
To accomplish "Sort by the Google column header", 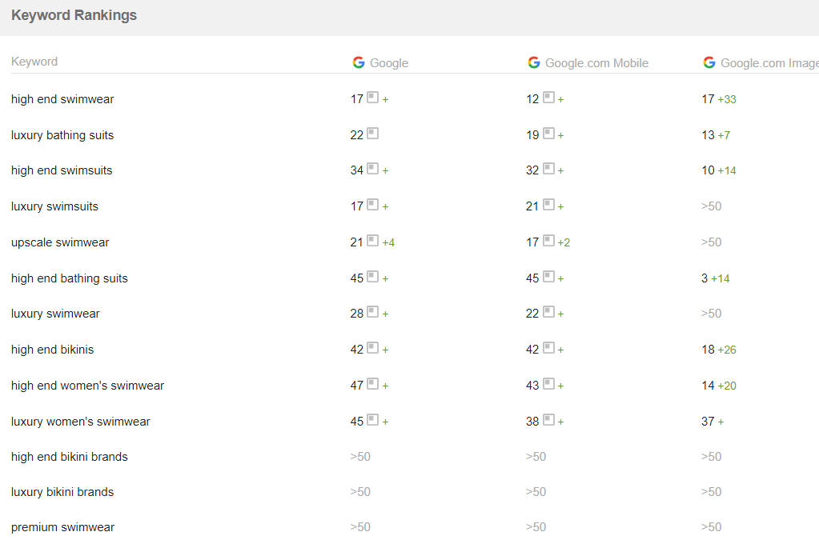I will (389, 63).
